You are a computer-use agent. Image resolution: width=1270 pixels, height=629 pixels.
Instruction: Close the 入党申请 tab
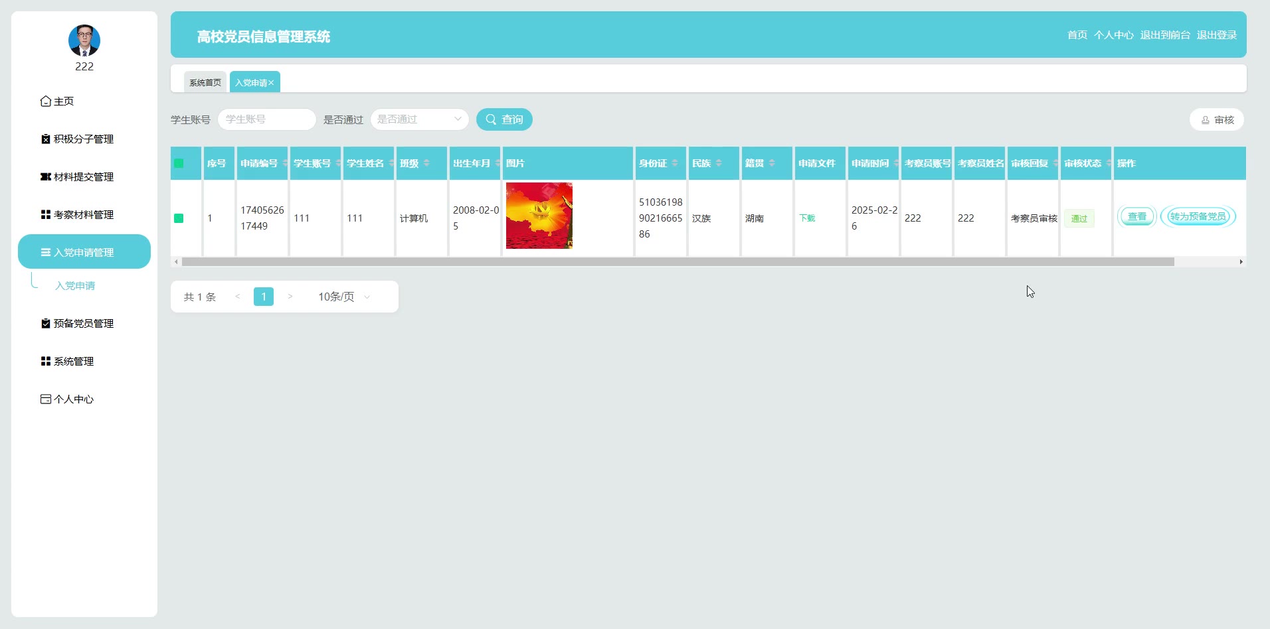tap(271, 83)
